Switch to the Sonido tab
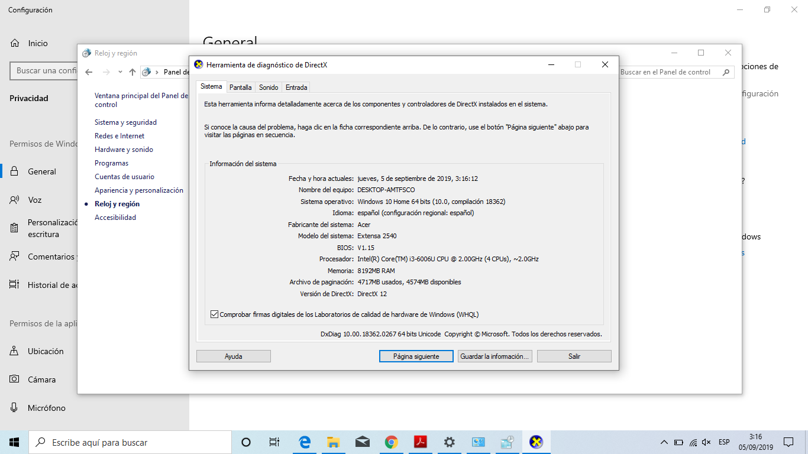This screenshot has width=808, height=454. click(x=269, y=87)
